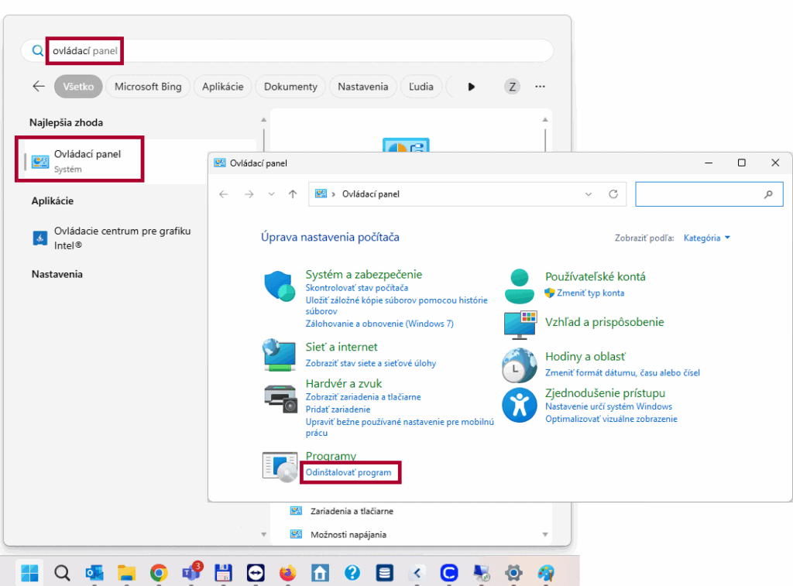
Task: Click the Vzhľad a prispôsobenie monitor icon
Action: click(520, 324)
